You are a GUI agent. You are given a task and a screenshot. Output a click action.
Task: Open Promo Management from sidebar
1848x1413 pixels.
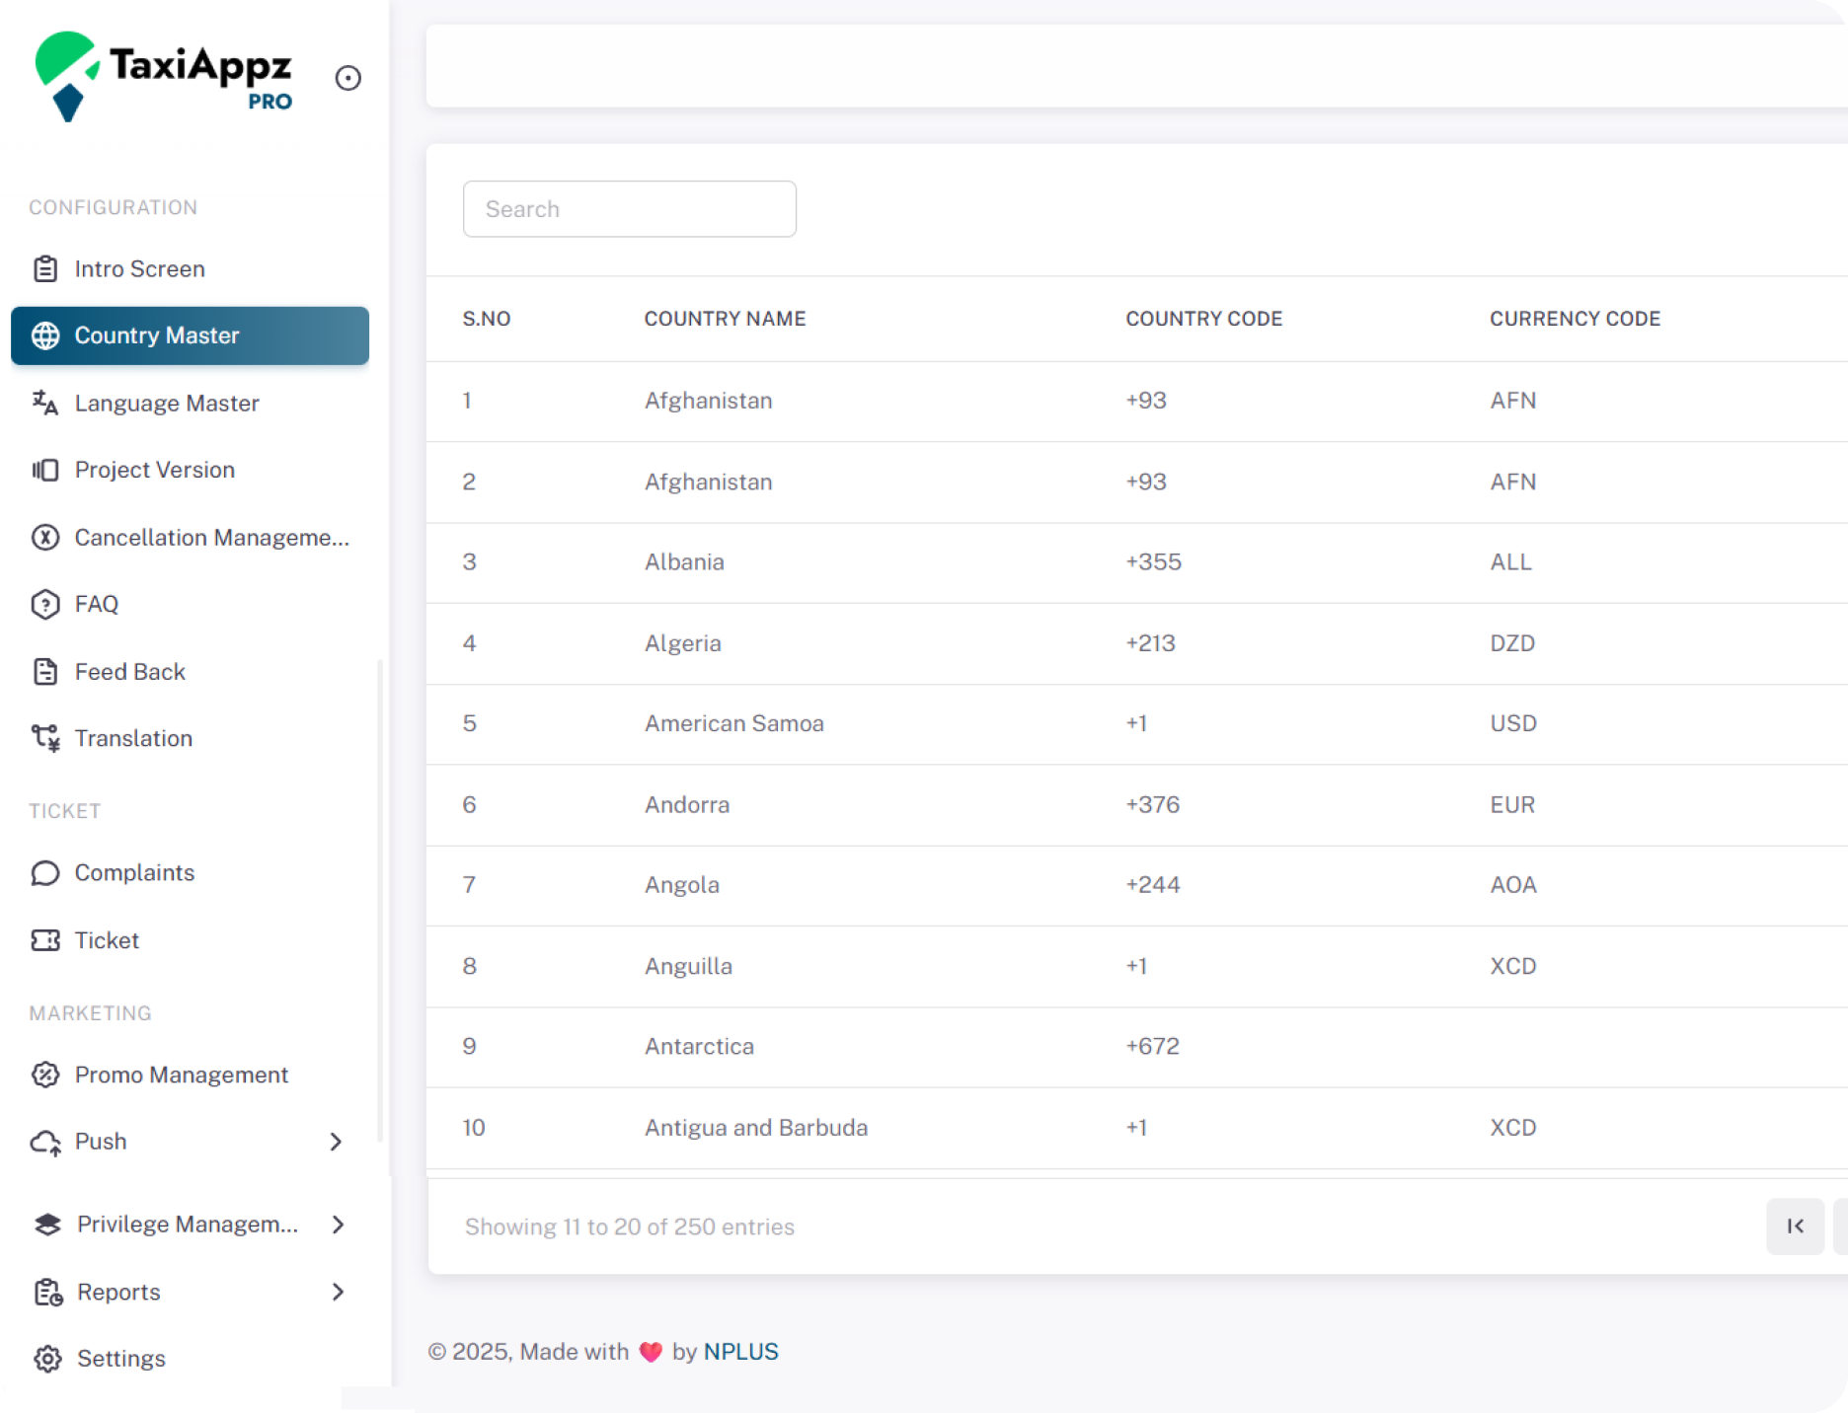pyautogui.click(x=181, y=1075)
